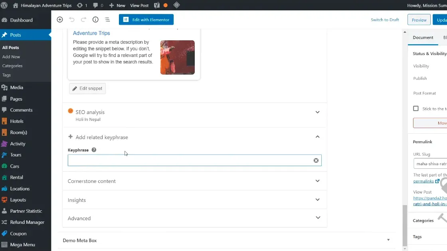
Task: Toggle the Stick to the top checkbox
Action: point(416,109)
